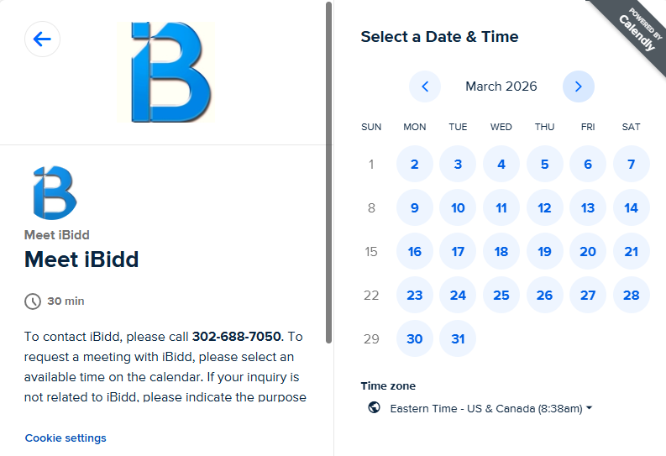This screenshot has height=456, width=666.
Task: Open the Eastern Time zone dropdown
Action: [x=491, y=409]
